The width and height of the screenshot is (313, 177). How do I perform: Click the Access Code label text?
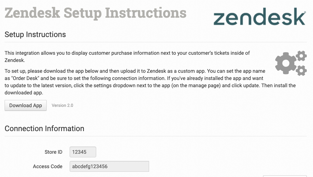[48, 167]
